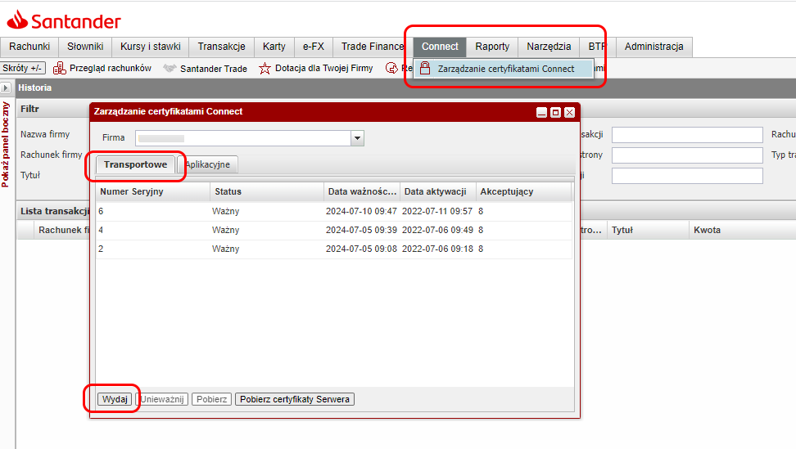The image size is (796, 449).
Task: Sort transaction list by Tytuł column
Action: [x=648, y=230]
